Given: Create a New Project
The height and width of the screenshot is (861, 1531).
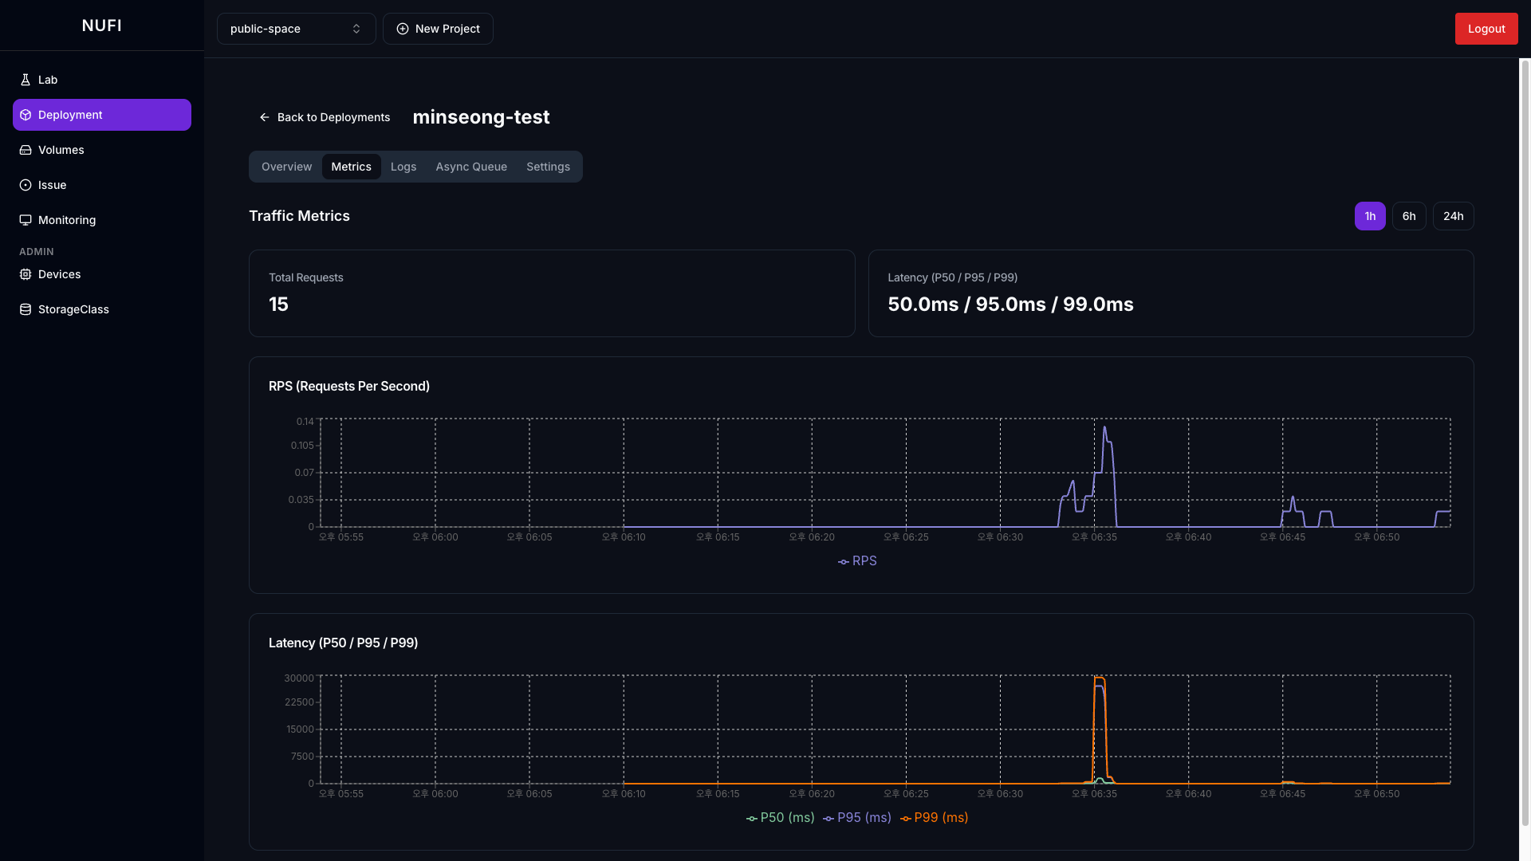Looking at the screenshot, I should point(438,28).
